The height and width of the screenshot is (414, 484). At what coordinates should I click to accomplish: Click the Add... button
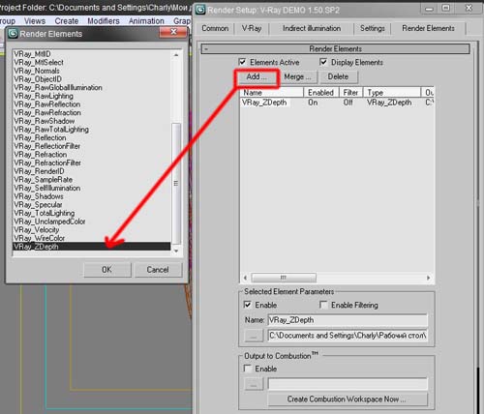257,77
